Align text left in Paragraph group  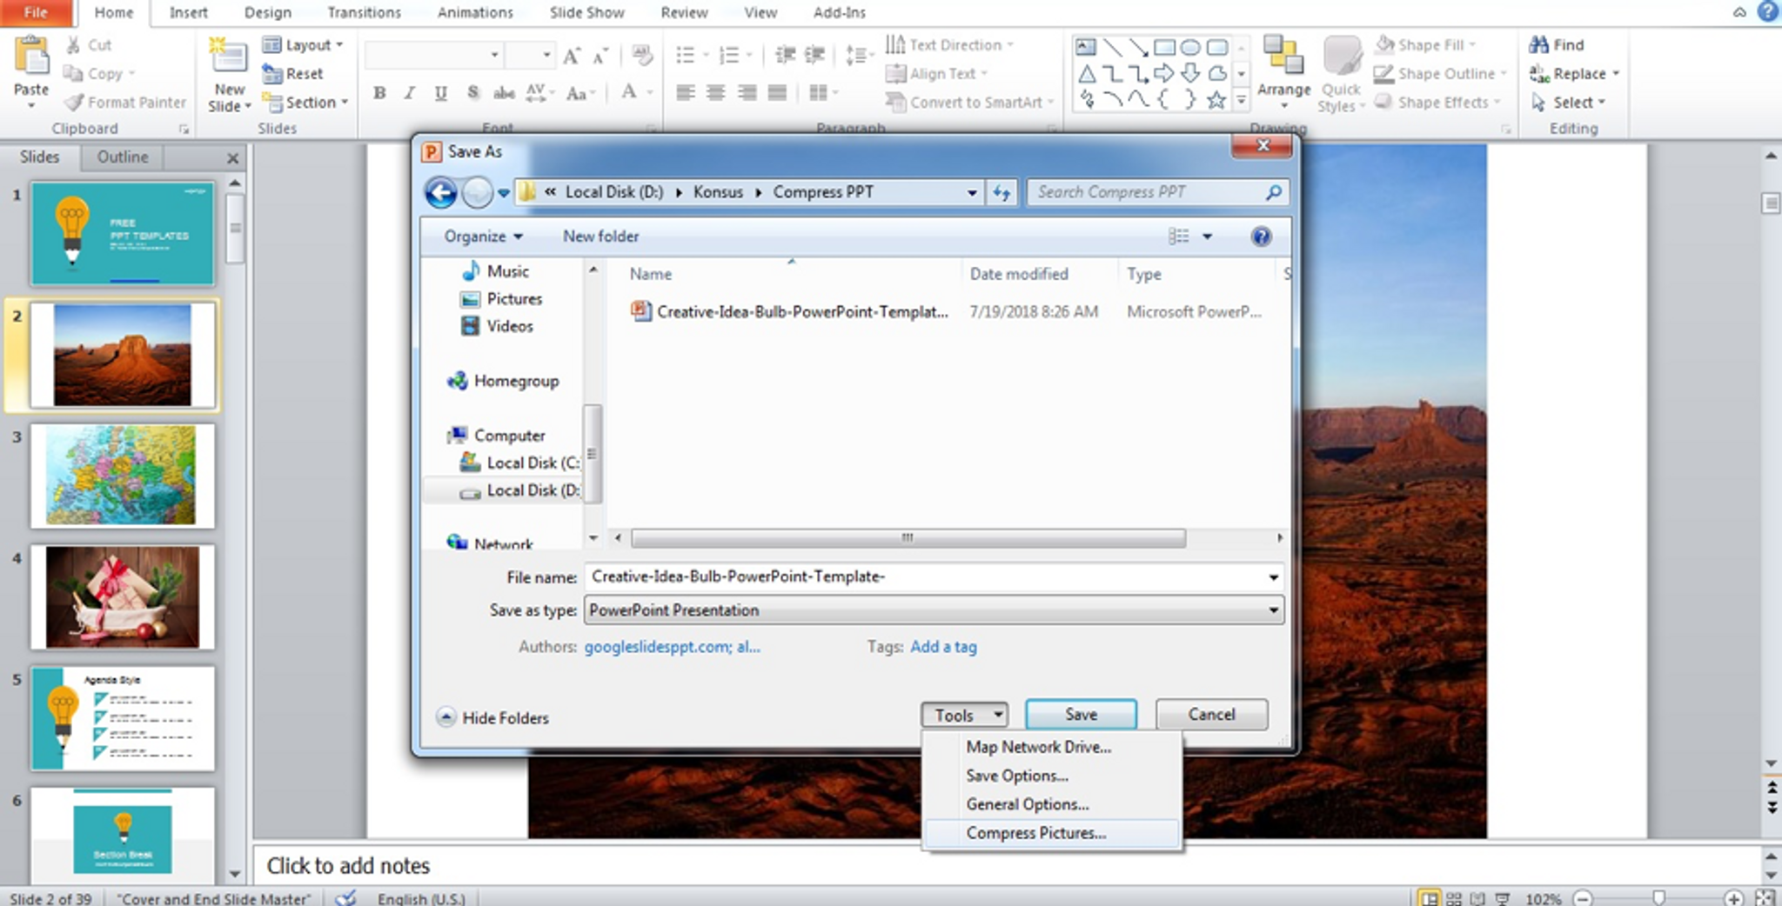686,92
